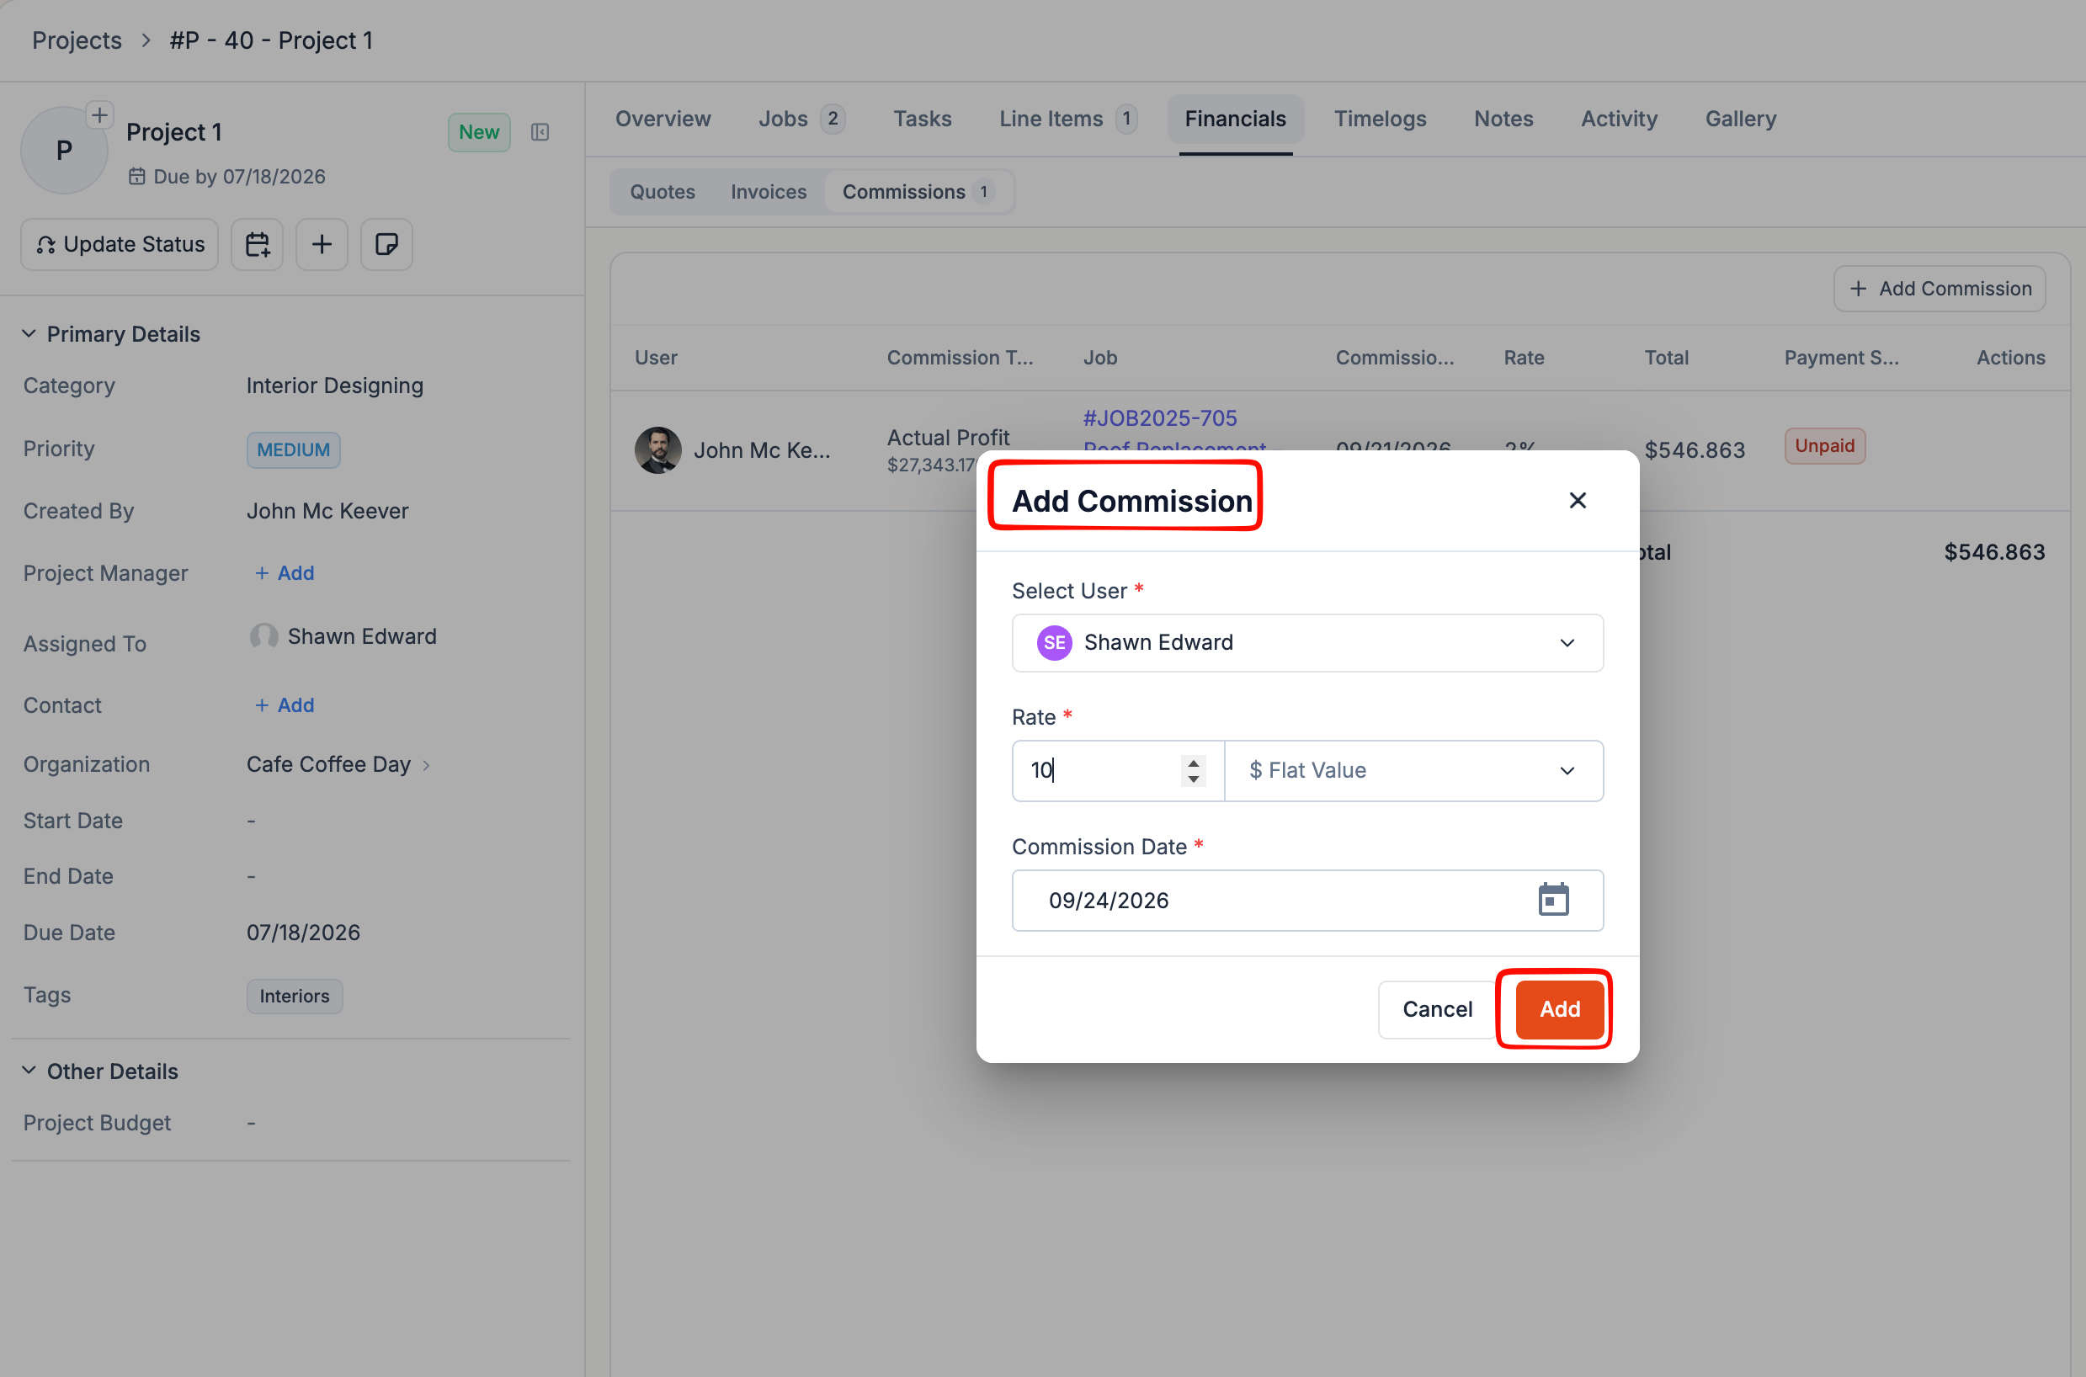
Task: Open the Gallery tab
Action: point(1740,119)
